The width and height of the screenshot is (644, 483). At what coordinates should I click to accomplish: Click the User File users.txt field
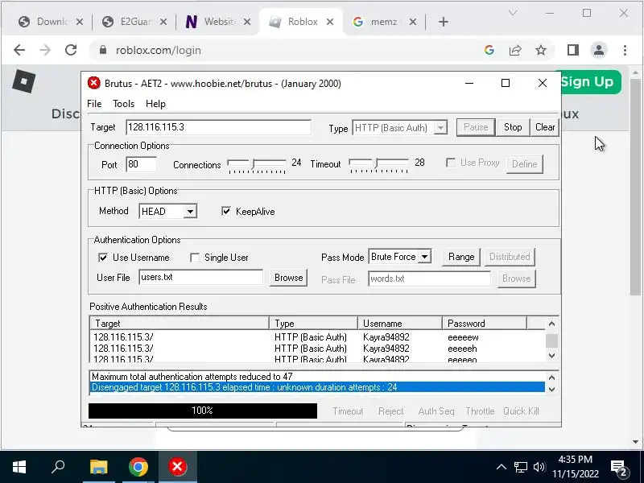[x=200, y=277]
